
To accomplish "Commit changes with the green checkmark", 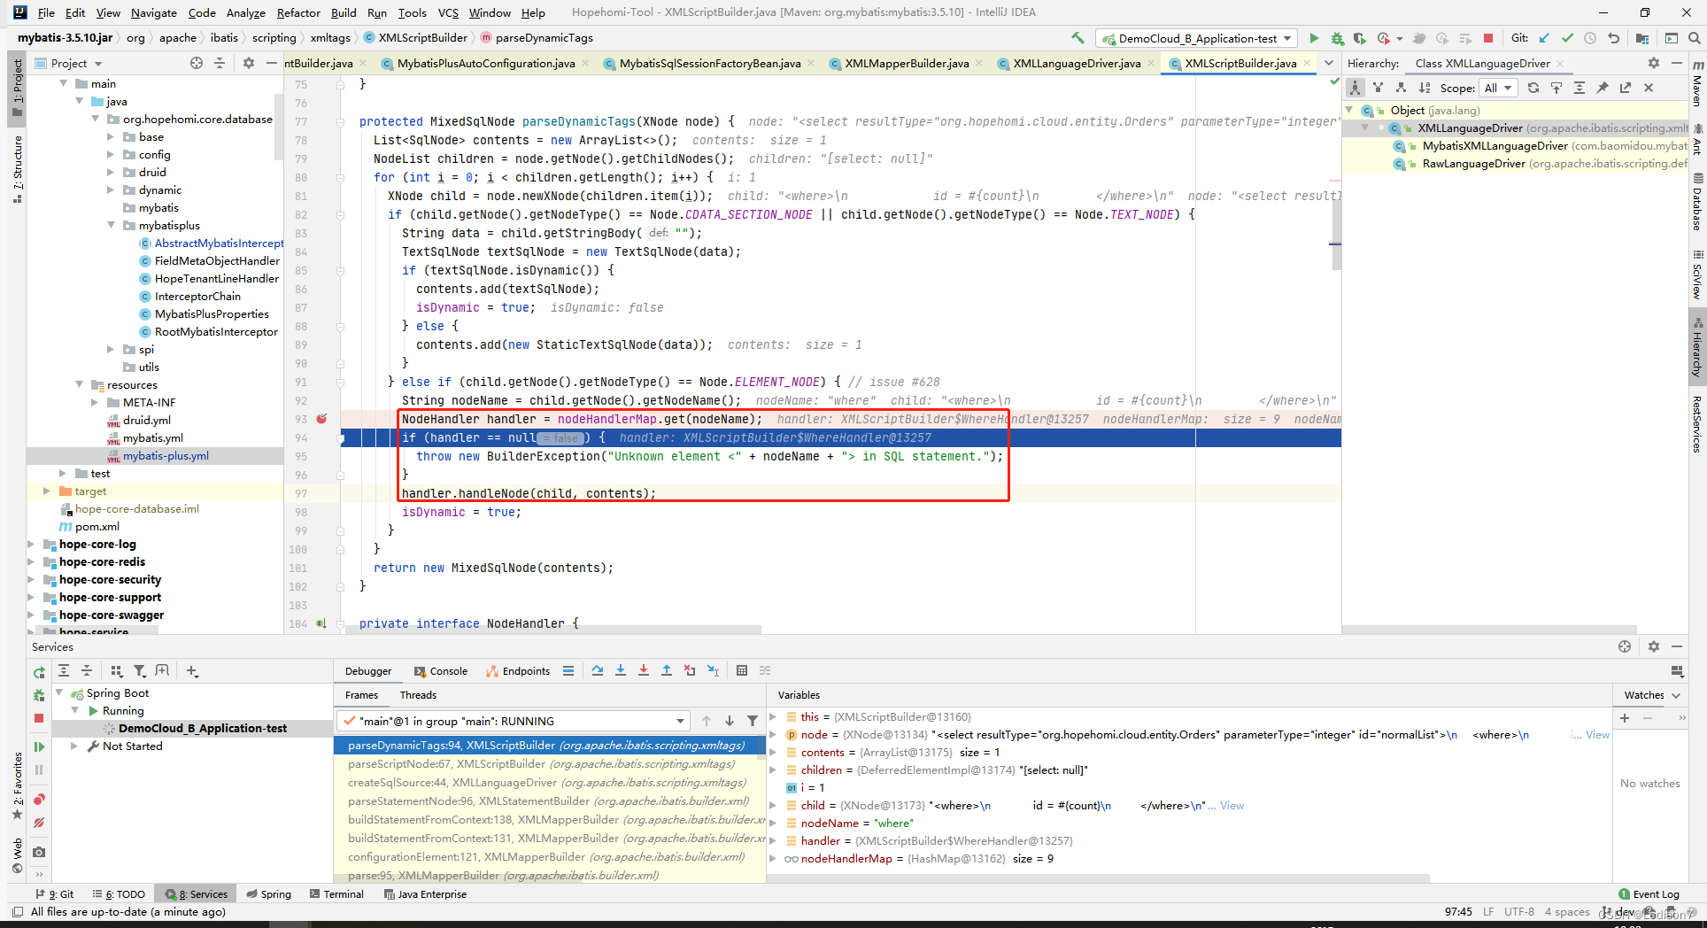I will 1567,38.
